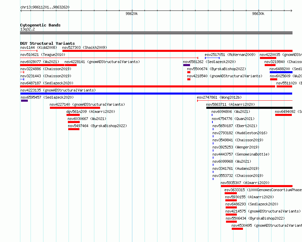Select nsv4228141 gnomAD variant label
302x242 pixels.
102,62
